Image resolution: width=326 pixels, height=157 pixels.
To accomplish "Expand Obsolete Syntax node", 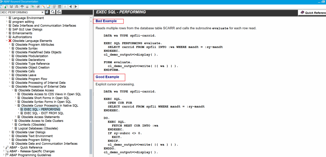I will click(10, 48).
